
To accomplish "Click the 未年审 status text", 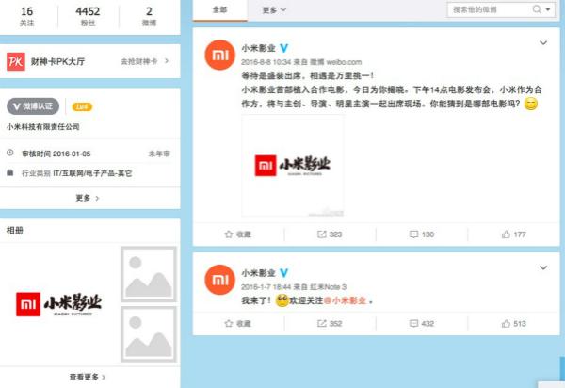I will click(159, 154).
